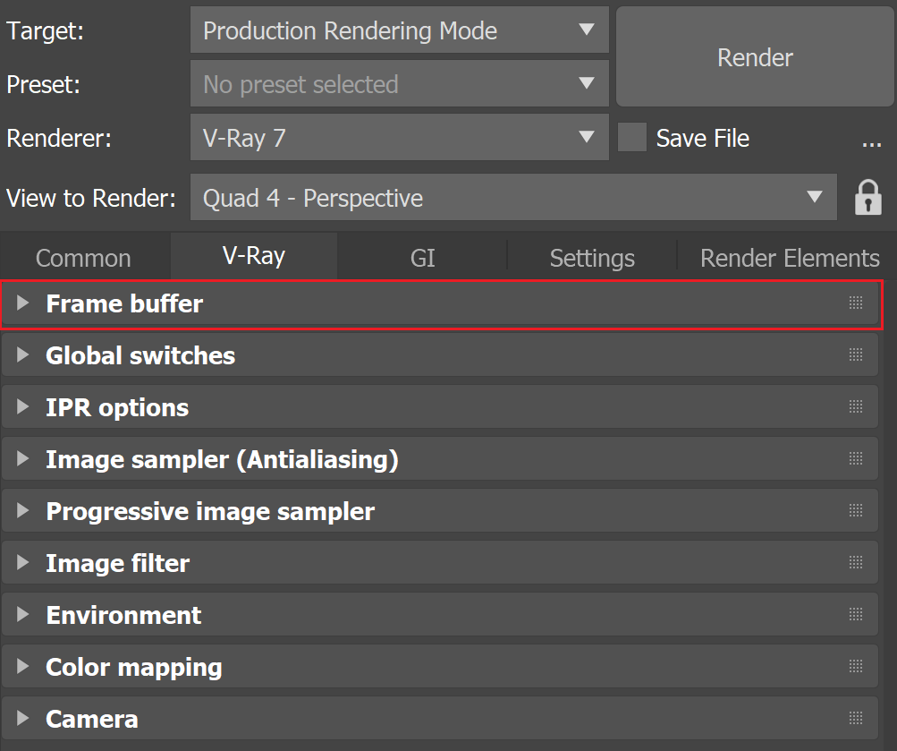This screenshot has width=897, height=751.
Task: Expand the Image filter rollout
Action: (440, 563)
